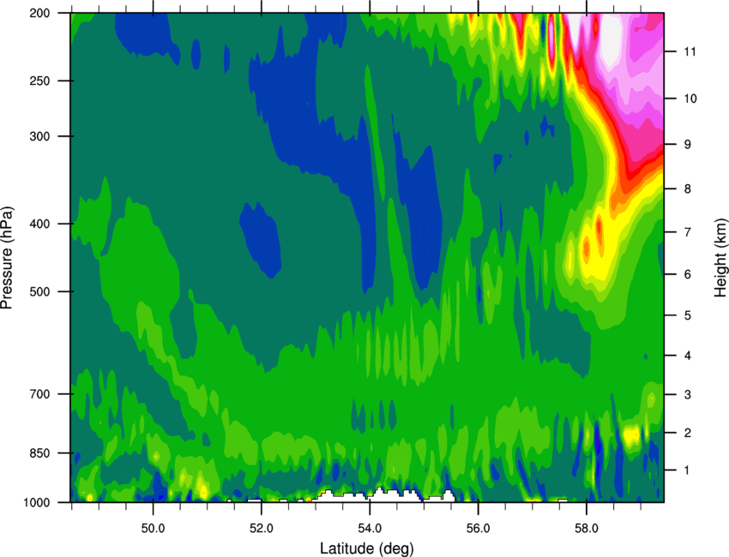Viewport: 729px width, 557px height.
Task: Pick the 10 km height label
Action: pos(690,99)
